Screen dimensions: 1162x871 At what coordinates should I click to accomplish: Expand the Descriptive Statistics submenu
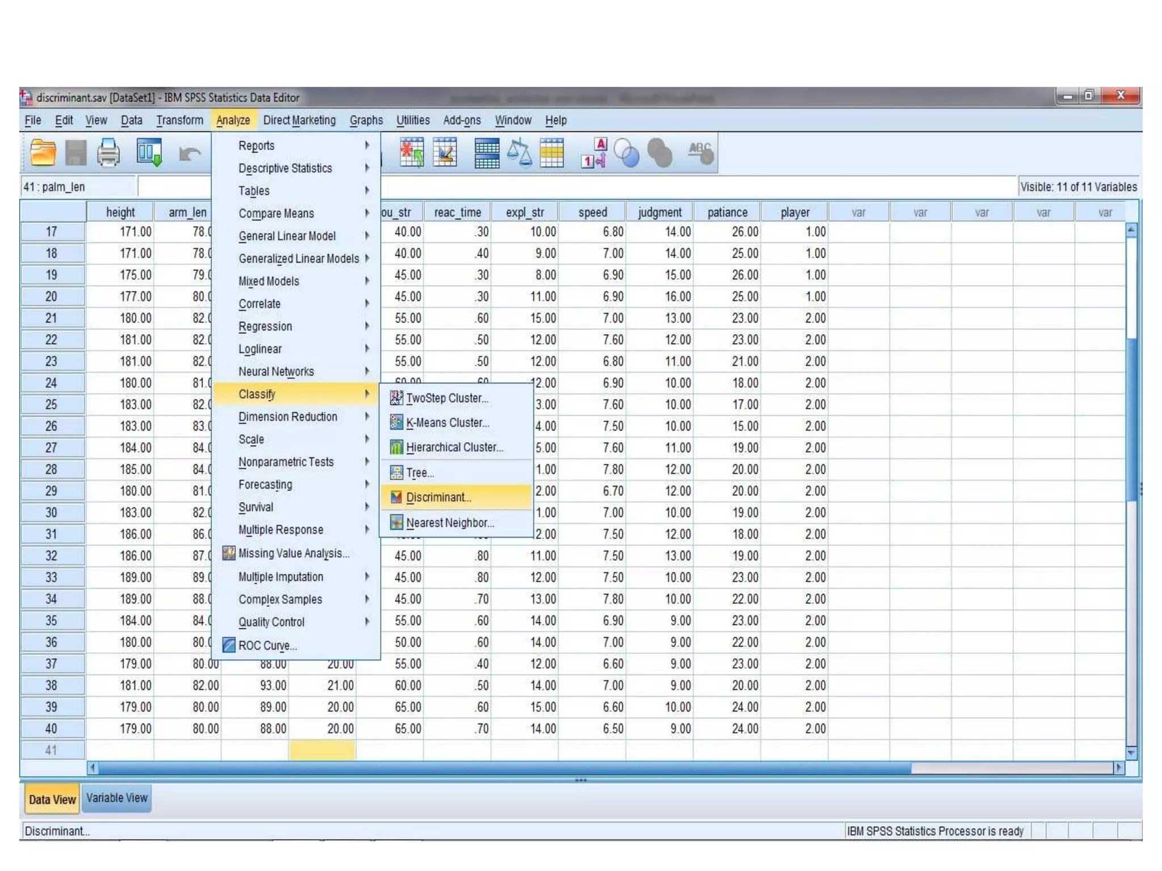pos(285,168)
